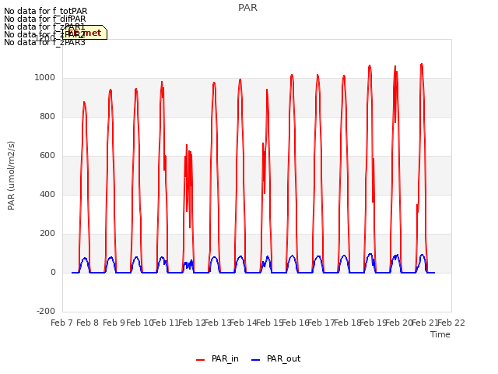Click the 800 y-axis tick label

coord(47,117)
